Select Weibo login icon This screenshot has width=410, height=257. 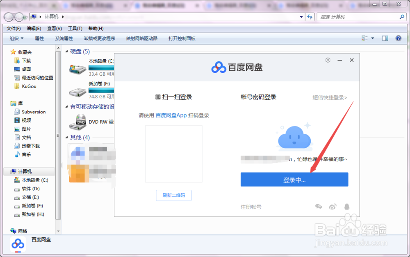pos(333,207)
